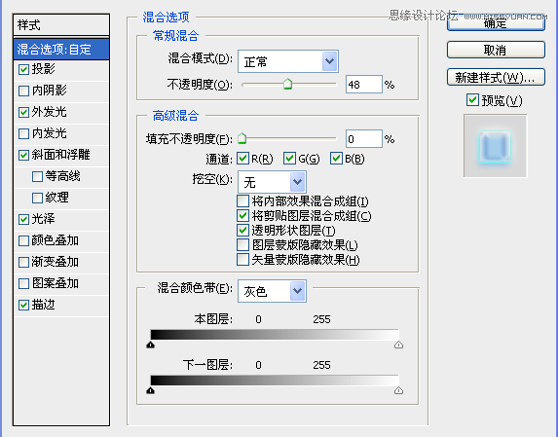Enable the 内发光 checkbox
The width and height of the screenshot is (558, 437).
[x=23, y=133]
